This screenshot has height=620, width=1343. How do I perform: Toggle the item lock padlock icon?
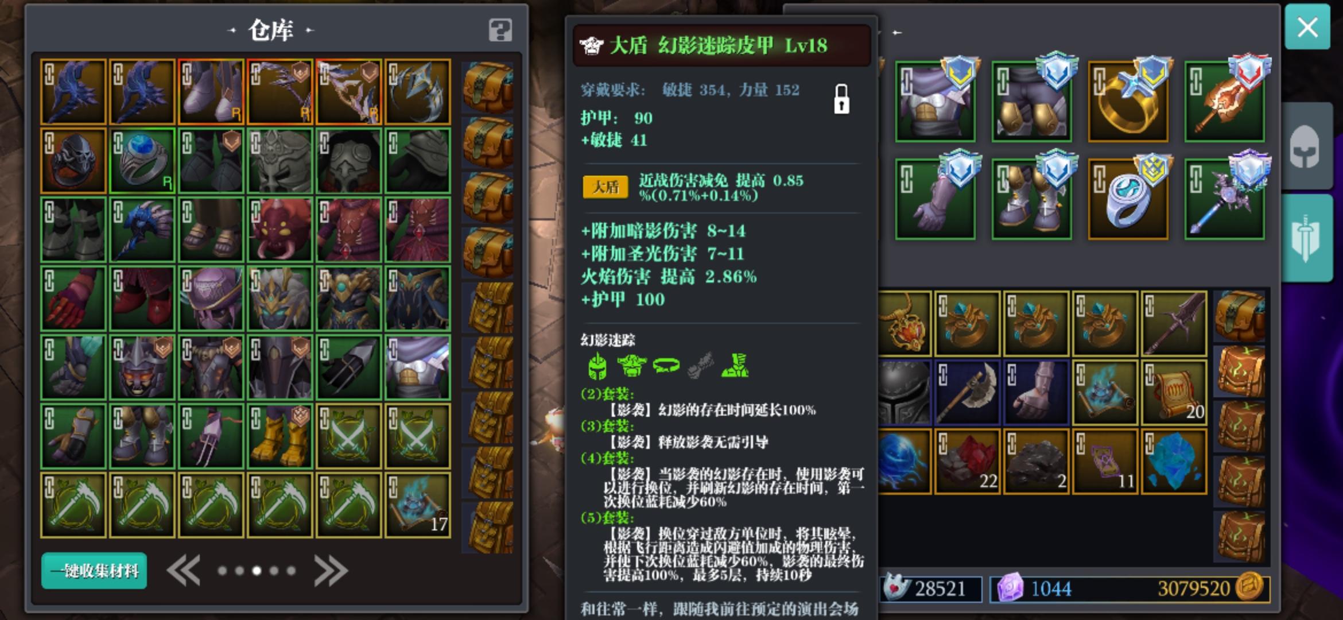tap(841, 99)
